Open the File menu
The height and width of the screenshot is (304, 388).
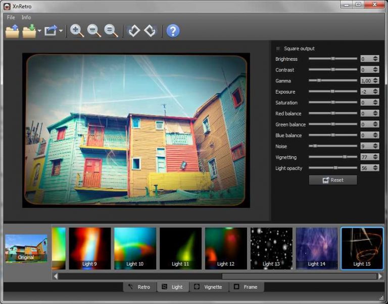coord(11,17)
